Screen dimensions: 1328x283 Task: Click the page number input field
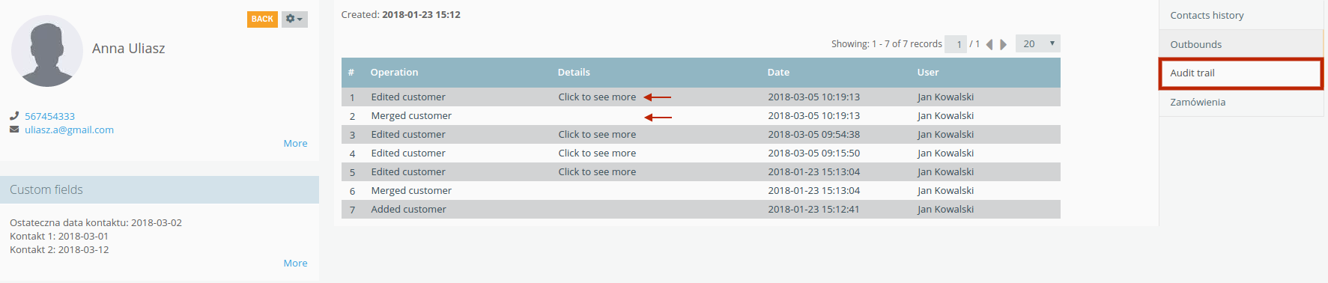coord(956,44)
